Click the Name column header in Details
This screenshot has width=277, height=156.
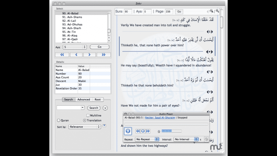pyautogui.click(x=67, y=66)
